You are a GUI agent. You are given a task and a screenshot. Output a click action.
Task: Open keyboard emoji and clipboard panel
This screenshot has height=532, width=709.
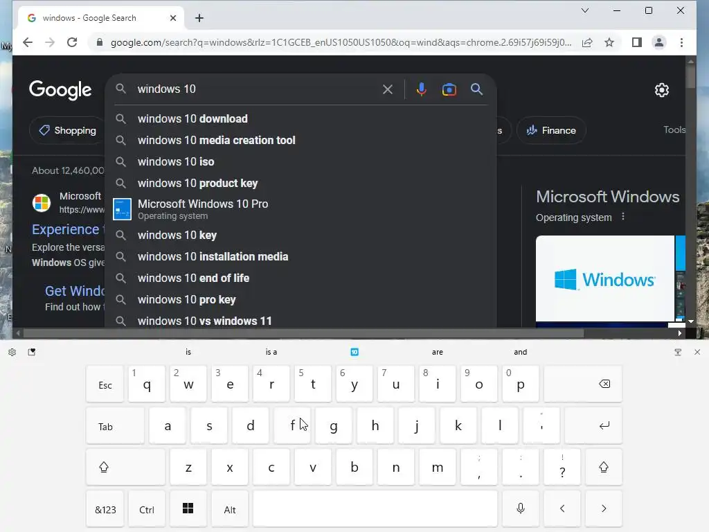(32, 352)
